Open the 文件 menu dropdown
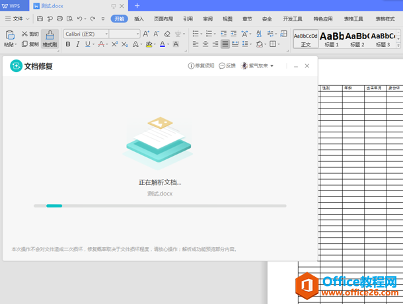This screenshot has width=403, height=304. point(17,19)
